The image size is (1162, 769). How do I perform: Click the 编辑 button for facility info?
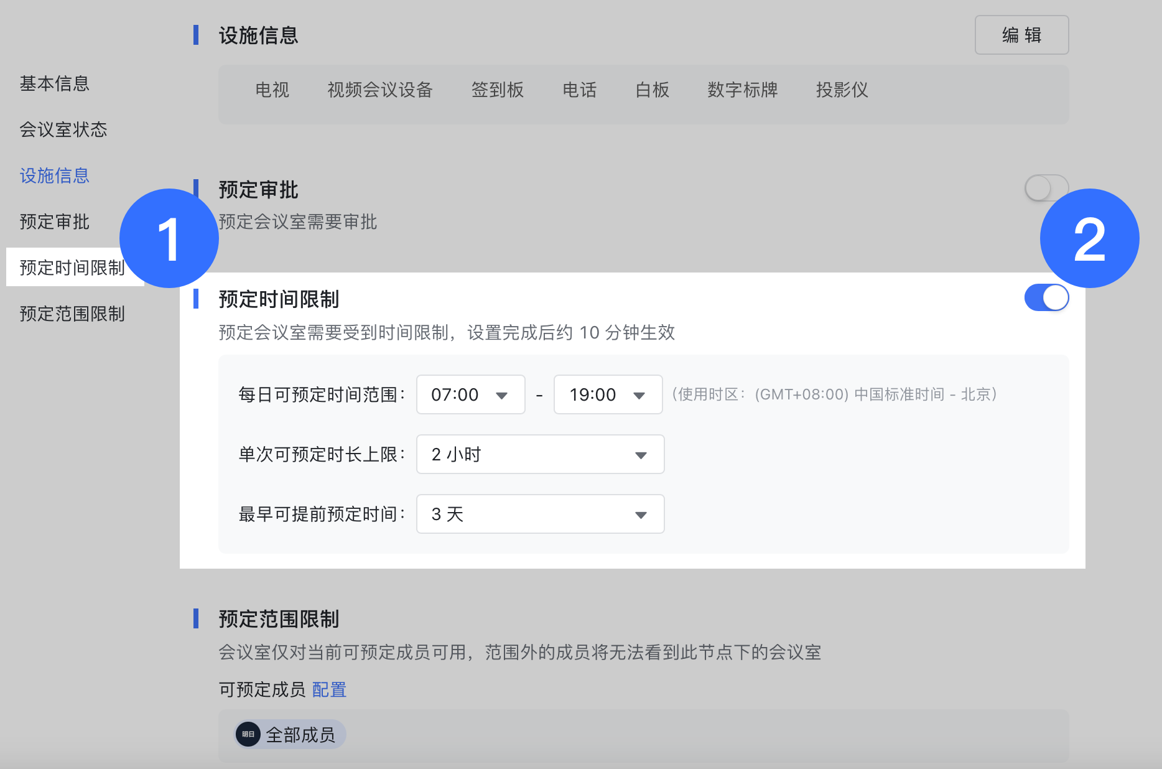point(1021,35)
